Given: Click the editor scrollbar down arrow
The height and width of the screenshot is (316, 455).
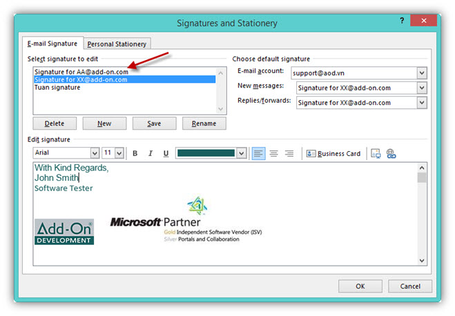Looking at the screenshot, I should (x=422, y=261).
